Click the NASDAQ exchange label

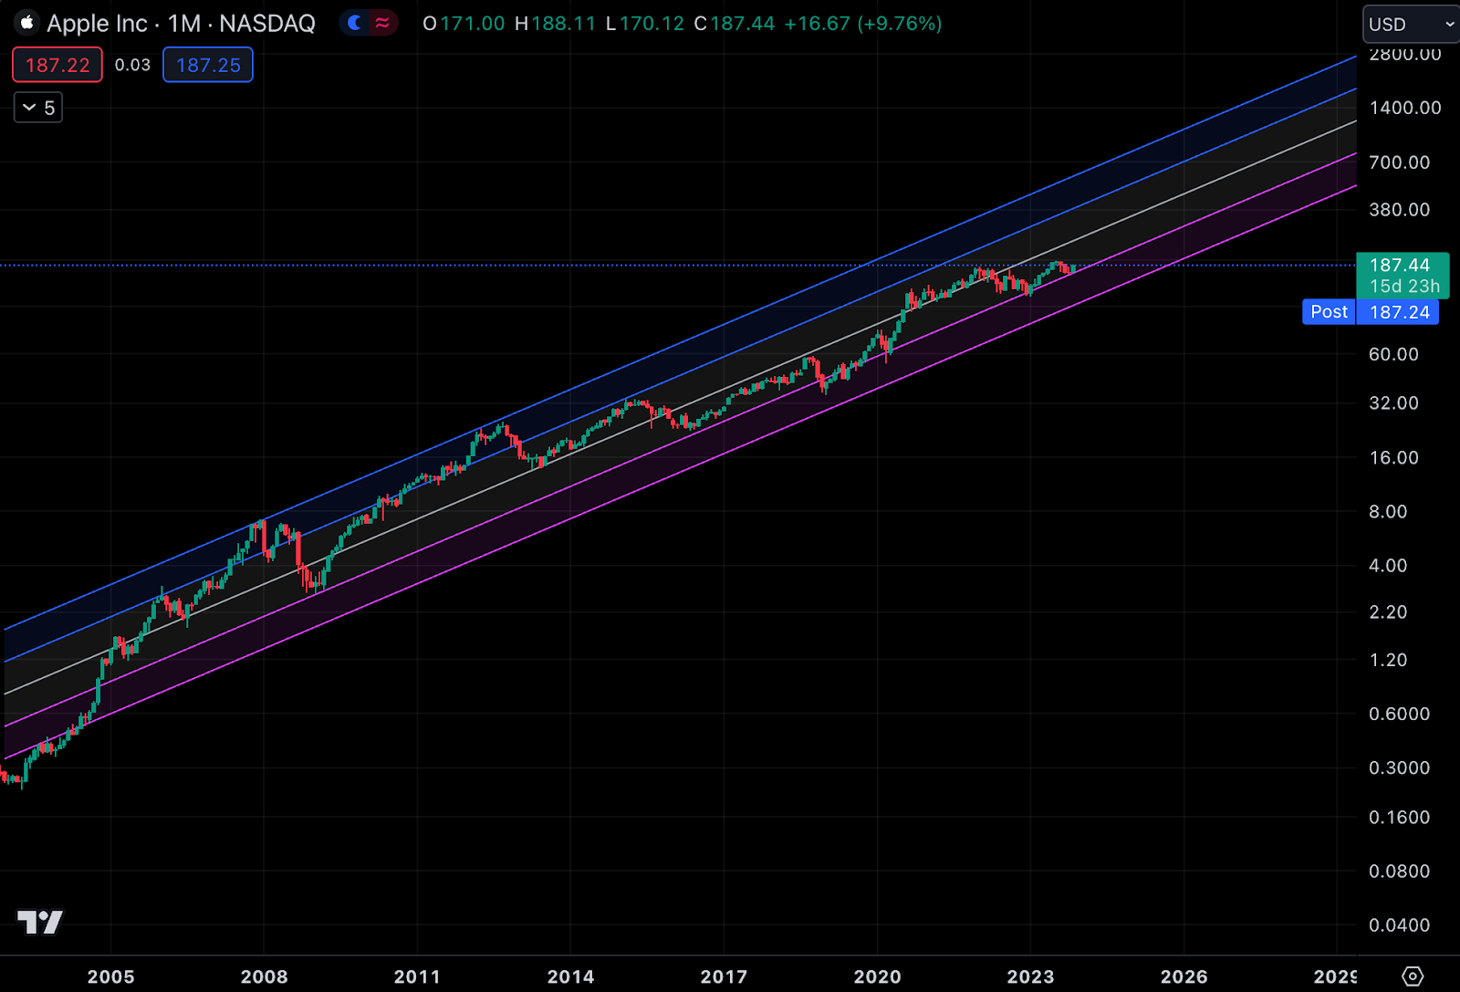(267, 23)
